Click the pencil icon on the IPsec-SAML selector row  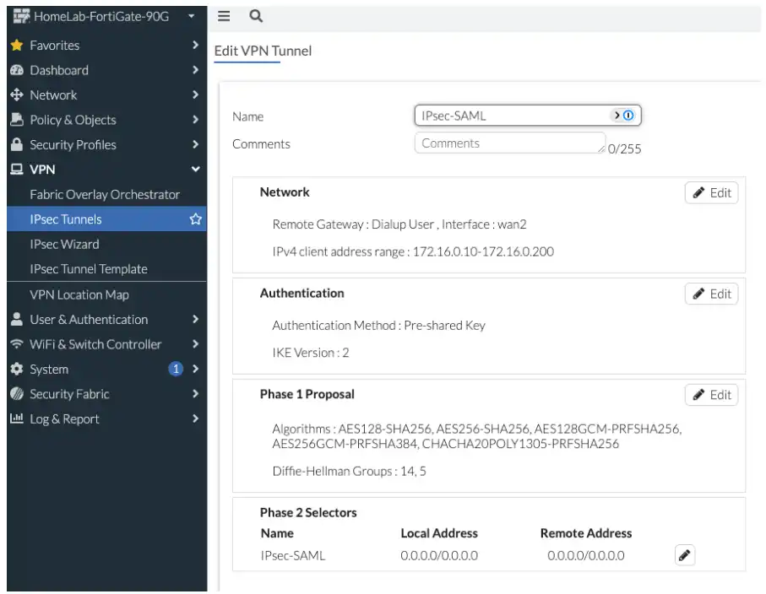[x=684, y=555]
